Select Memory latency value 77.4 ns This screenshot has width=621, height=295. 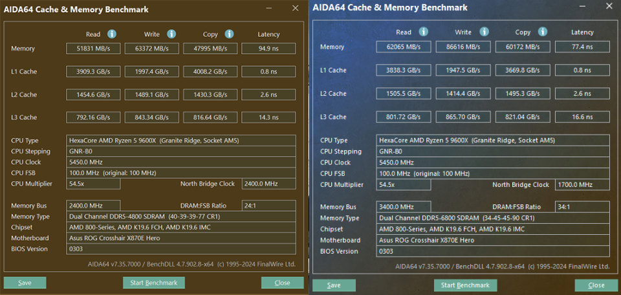[582, 47]
